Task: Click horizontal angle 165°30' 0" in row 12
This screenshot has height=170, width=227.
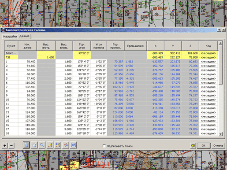Action: (82, 108)
